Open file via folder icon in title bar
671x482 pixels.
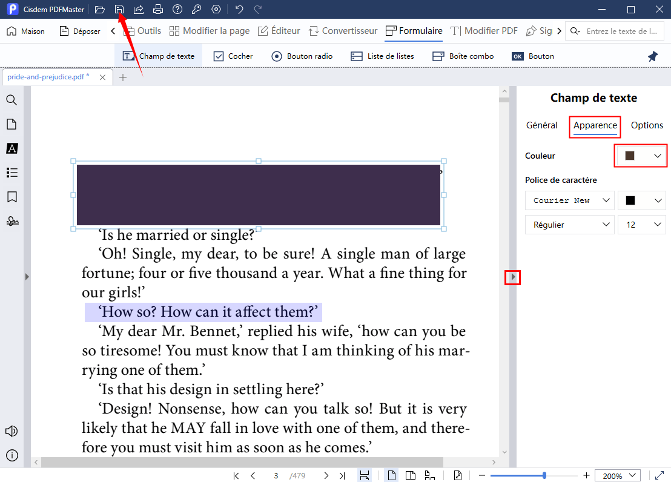tap(100, 10)
